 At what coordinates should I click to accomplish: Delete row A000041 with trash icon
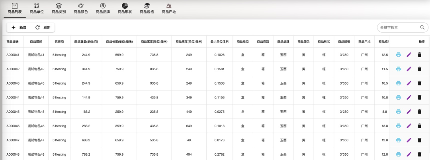(x=419, y=55)
